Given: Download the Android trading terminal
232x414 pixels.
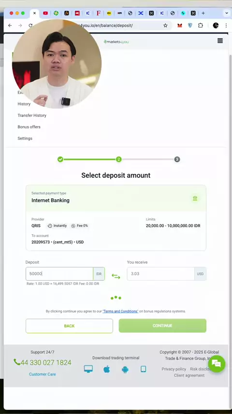Looking at the screenshot, I should tap(125, 369).
